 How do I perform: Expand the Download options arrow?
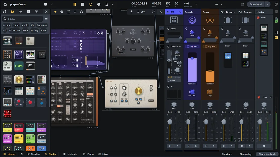pyautogui.click(x=267, y=4)
